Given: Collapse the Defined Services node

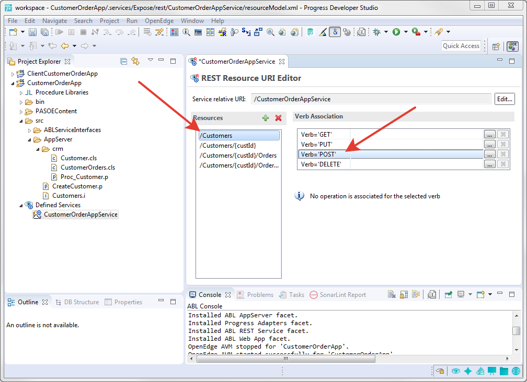Looking at the screenshot, I should coord(21,205).
